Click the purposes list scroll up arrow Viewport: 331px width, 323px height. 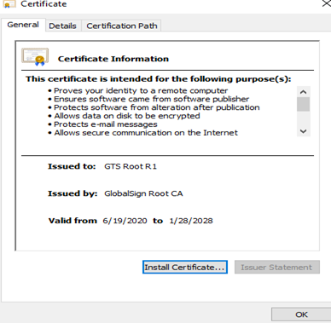304,92
